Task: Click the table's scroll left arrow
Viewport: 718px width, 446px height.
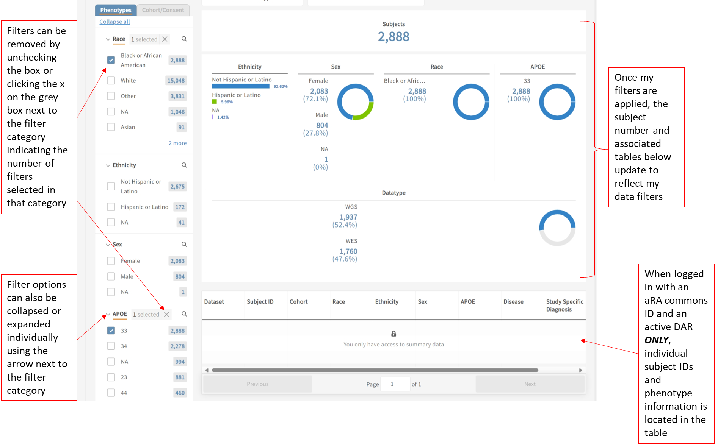Action: [x=207, y=370]
